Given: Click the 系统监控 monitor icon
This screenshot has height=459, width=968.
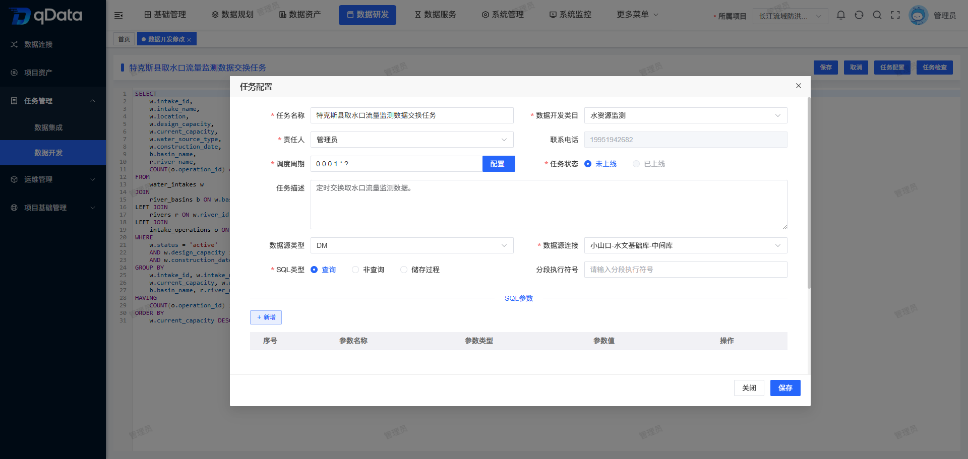Looking at the screenshot, I should click(553, 15).
